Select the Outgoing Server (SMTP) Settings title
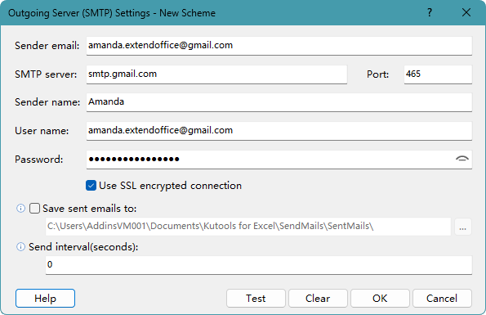The width and height of the screenshot is (486, 315). 112,13
